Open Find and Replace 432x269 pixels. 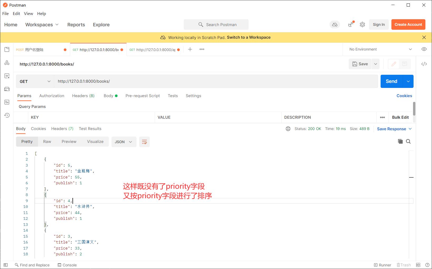point(32,265)
